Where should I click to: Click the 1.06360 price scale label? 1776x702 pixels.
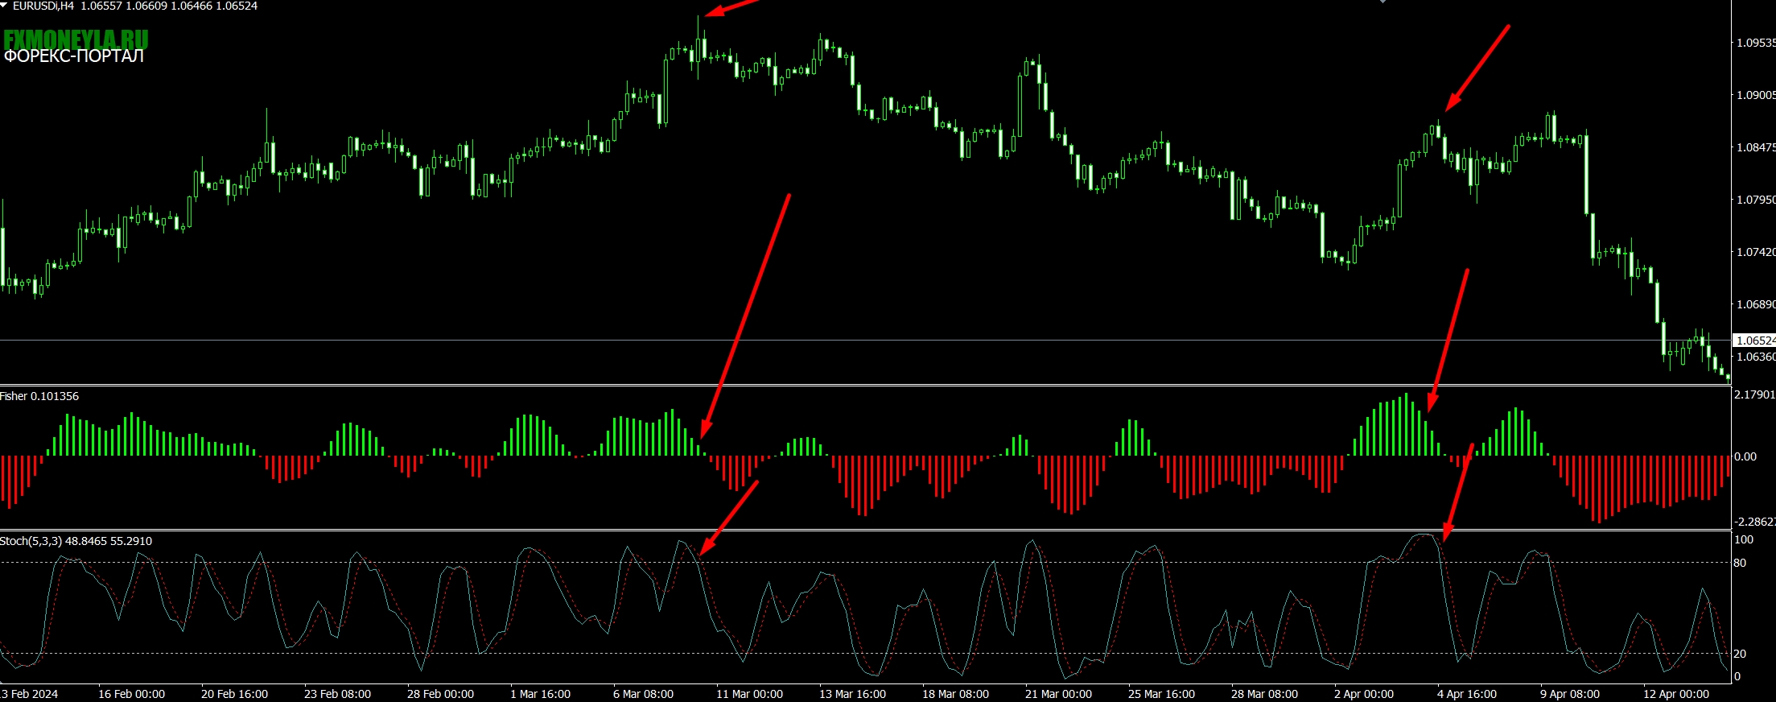pyautogui.click(x=1756, y=357)
